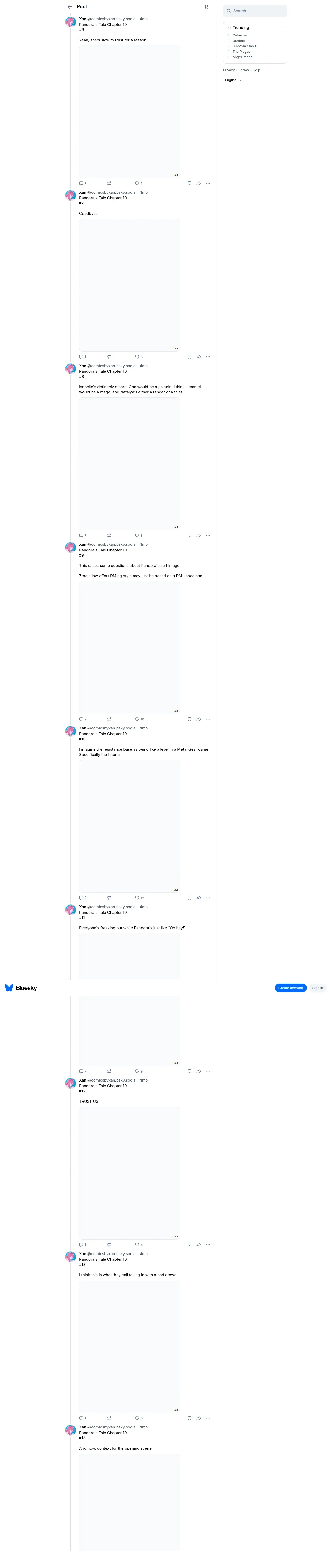Image resolution: width=331 pixels, height=1551 pixels.
Task: Repost the #7 Goodbyes post
Action: (109, 356)
